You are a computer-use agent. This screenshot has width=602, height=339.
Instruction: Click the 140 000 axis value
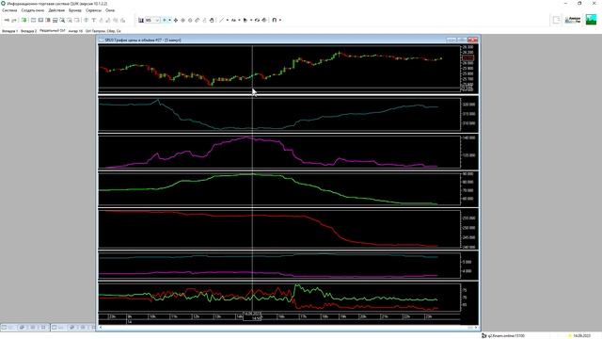[468, 137]
